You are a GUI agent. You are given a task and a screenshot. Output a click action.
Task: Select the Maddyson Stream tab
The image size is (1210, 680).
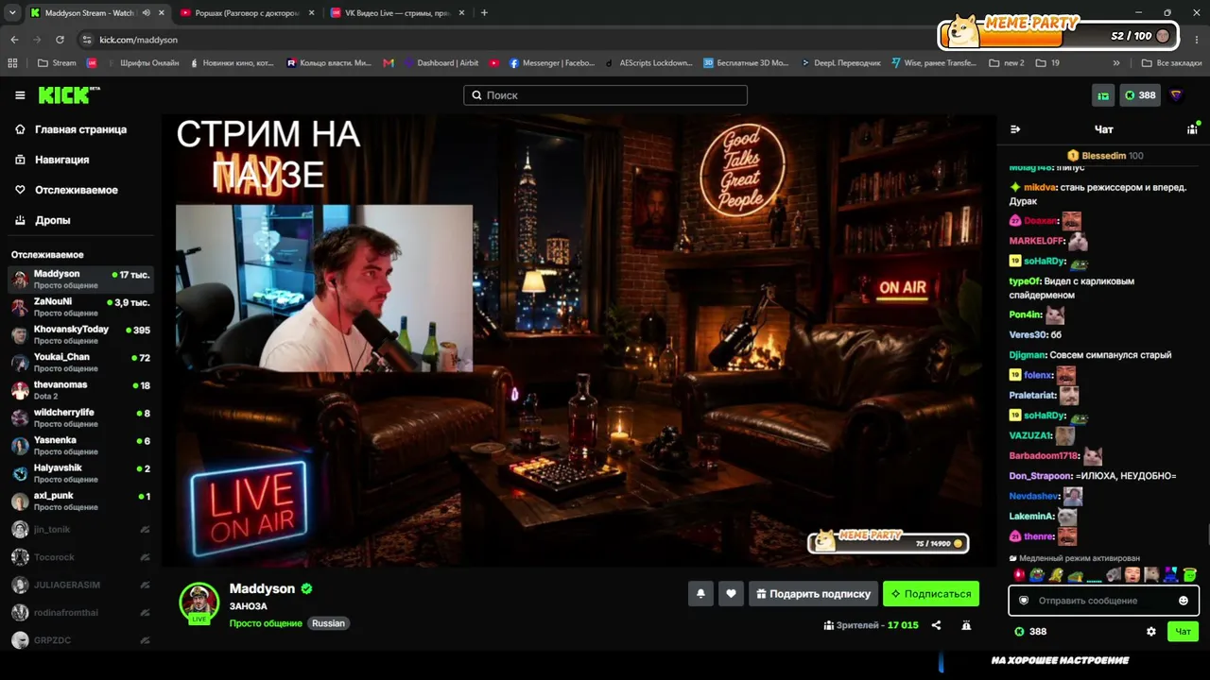(x=96, y=13)
